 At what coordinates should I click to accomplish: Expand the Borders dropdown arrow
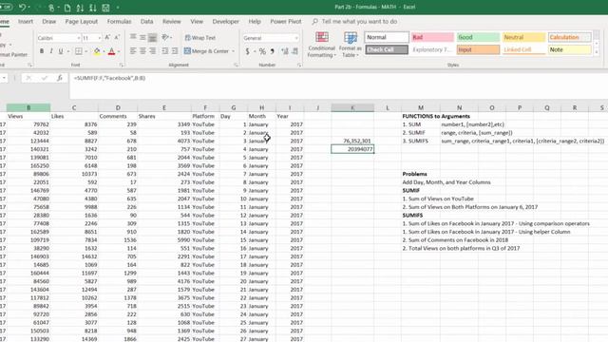click(x=85, y=50)
